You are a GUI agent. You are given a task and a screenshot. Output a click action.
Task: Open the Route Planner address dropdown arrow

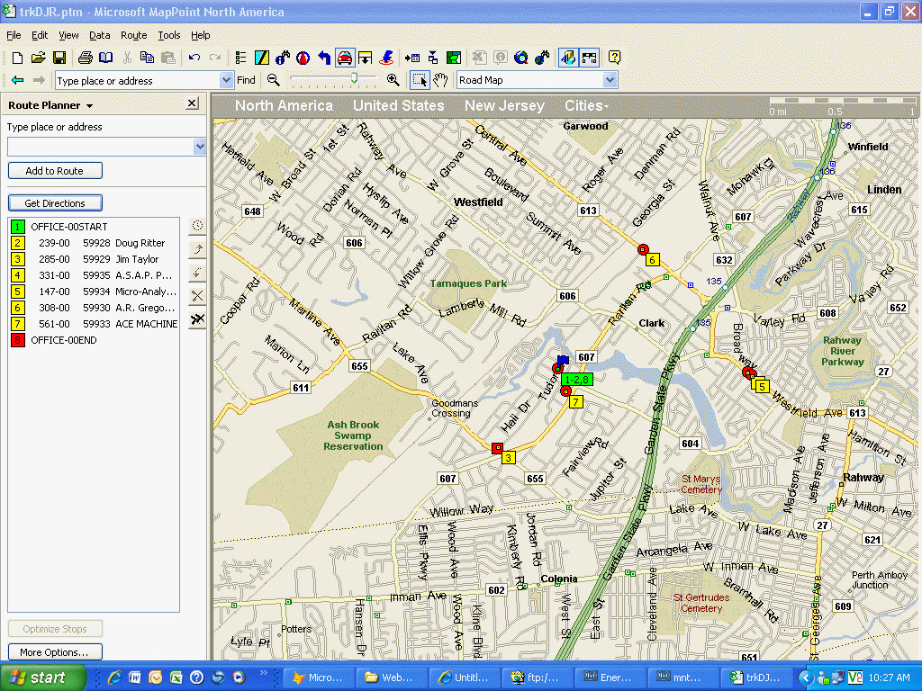point(200,147)
